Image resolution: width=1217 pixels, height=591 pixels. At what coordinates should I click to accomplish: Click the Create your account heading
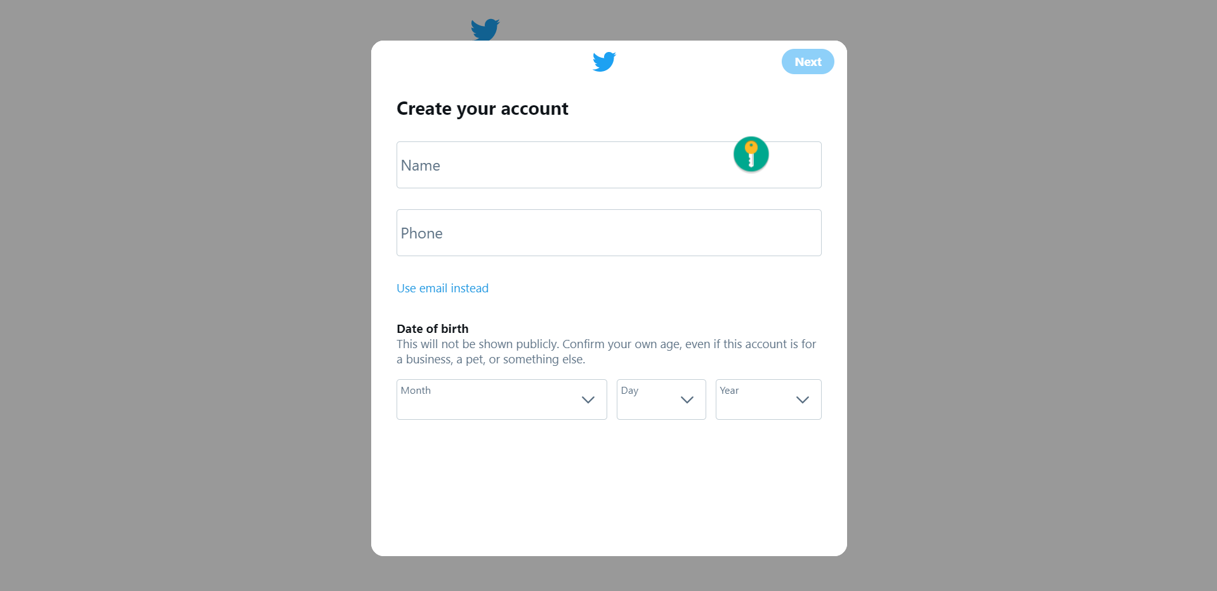tap(482, 109)
